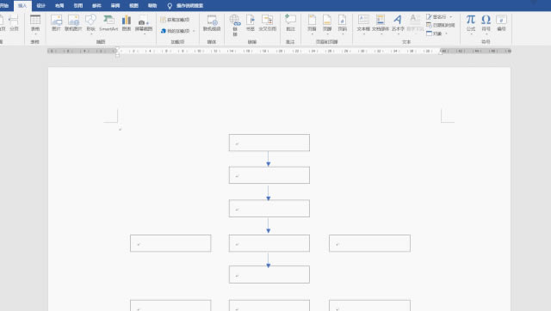
Task: Select the Equation pi icon
Action: pyautogui.click(x=471, y=23)
